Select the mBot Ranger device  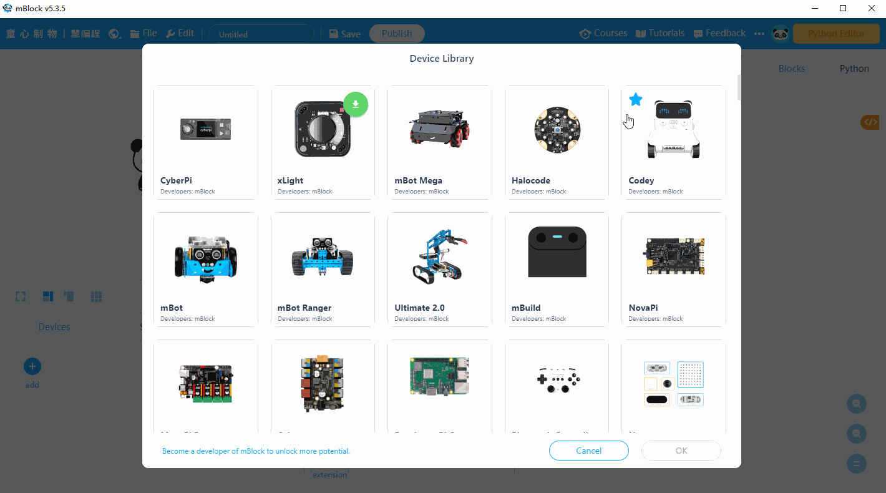pos(323,270)
